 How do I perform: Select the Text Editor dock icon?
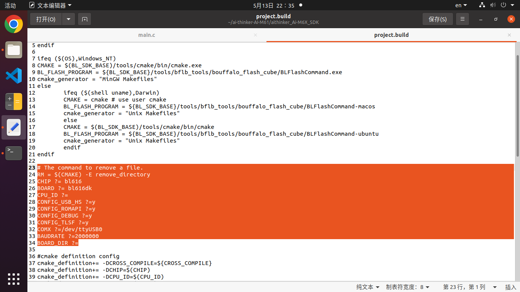tap(14, 127)
